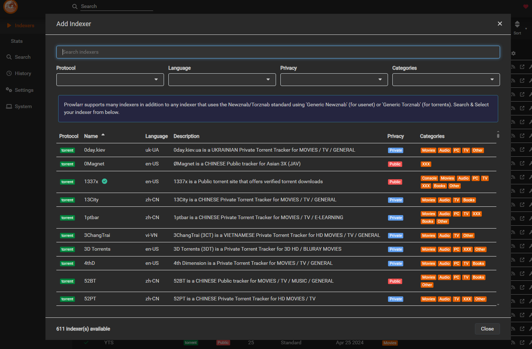
Task: Open the Privacy filter dropdown
Action: tap(334, 80)
